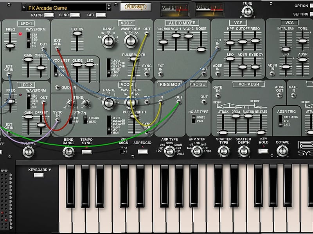Click the VCO-1 OUT patch jack
This screenshot has height=234, width=313.
tap(147, 34)
